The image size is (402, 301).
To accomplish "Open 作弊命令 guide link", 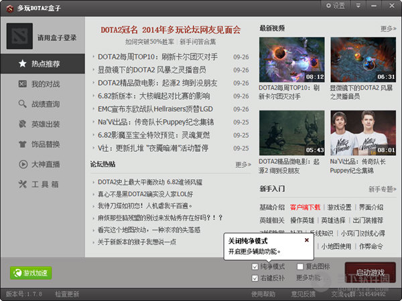I will coord(371,246).
